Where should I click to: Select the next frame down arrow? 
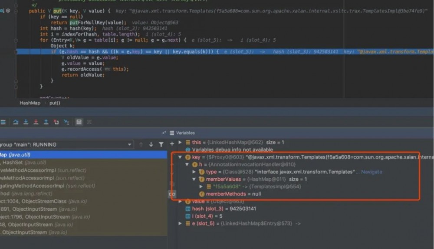point(151,144)
